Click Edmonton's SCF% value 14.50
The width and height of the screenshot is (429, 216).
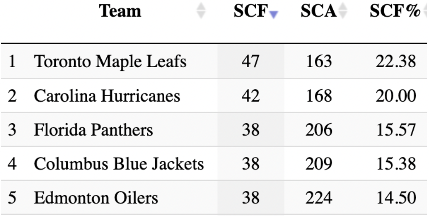(x=395, y=198)
